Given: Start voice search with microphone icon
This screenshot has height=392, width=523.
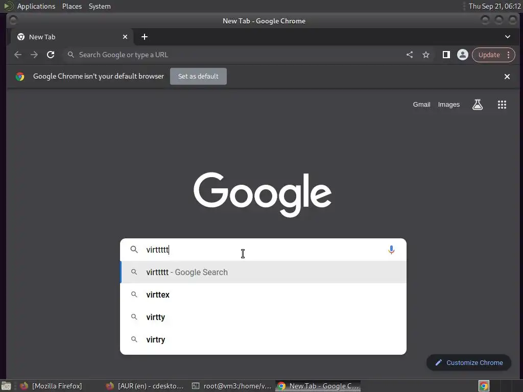Looking at the screenshot, I should (x=391, y=250).
